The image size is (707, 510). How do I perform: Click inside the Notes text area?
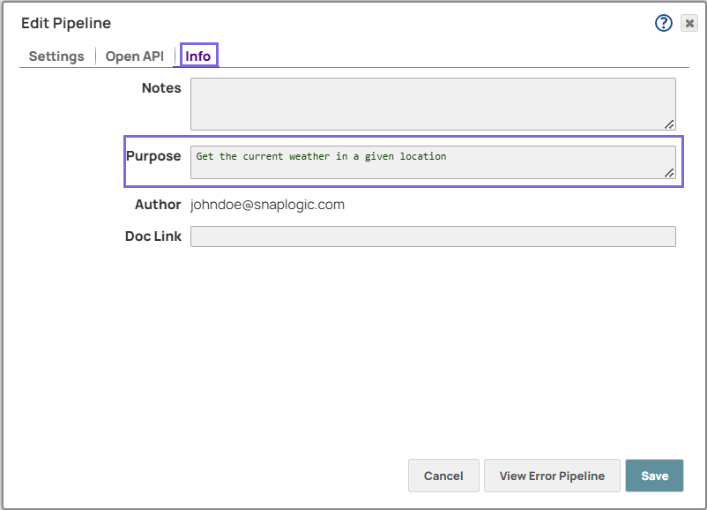click(433, 103)
